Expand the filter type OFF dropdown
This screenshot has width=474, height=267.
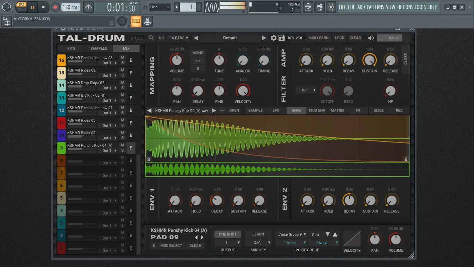coord(306,90)
